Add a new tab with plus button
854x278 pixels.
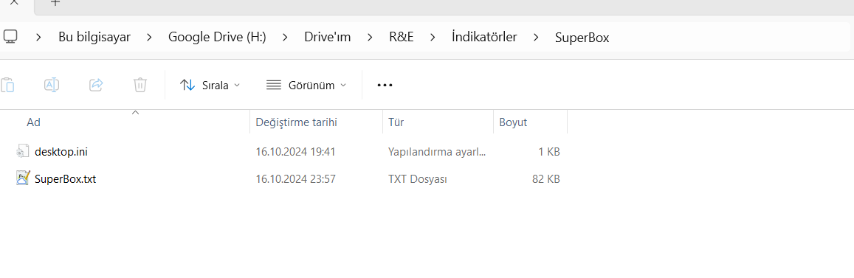[x=55, y=2]
